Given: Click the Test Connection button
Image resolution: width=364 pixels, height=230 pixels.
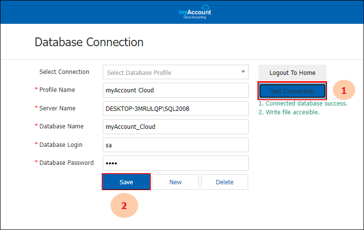Looking at the screenshot, I should coord(292,91).
